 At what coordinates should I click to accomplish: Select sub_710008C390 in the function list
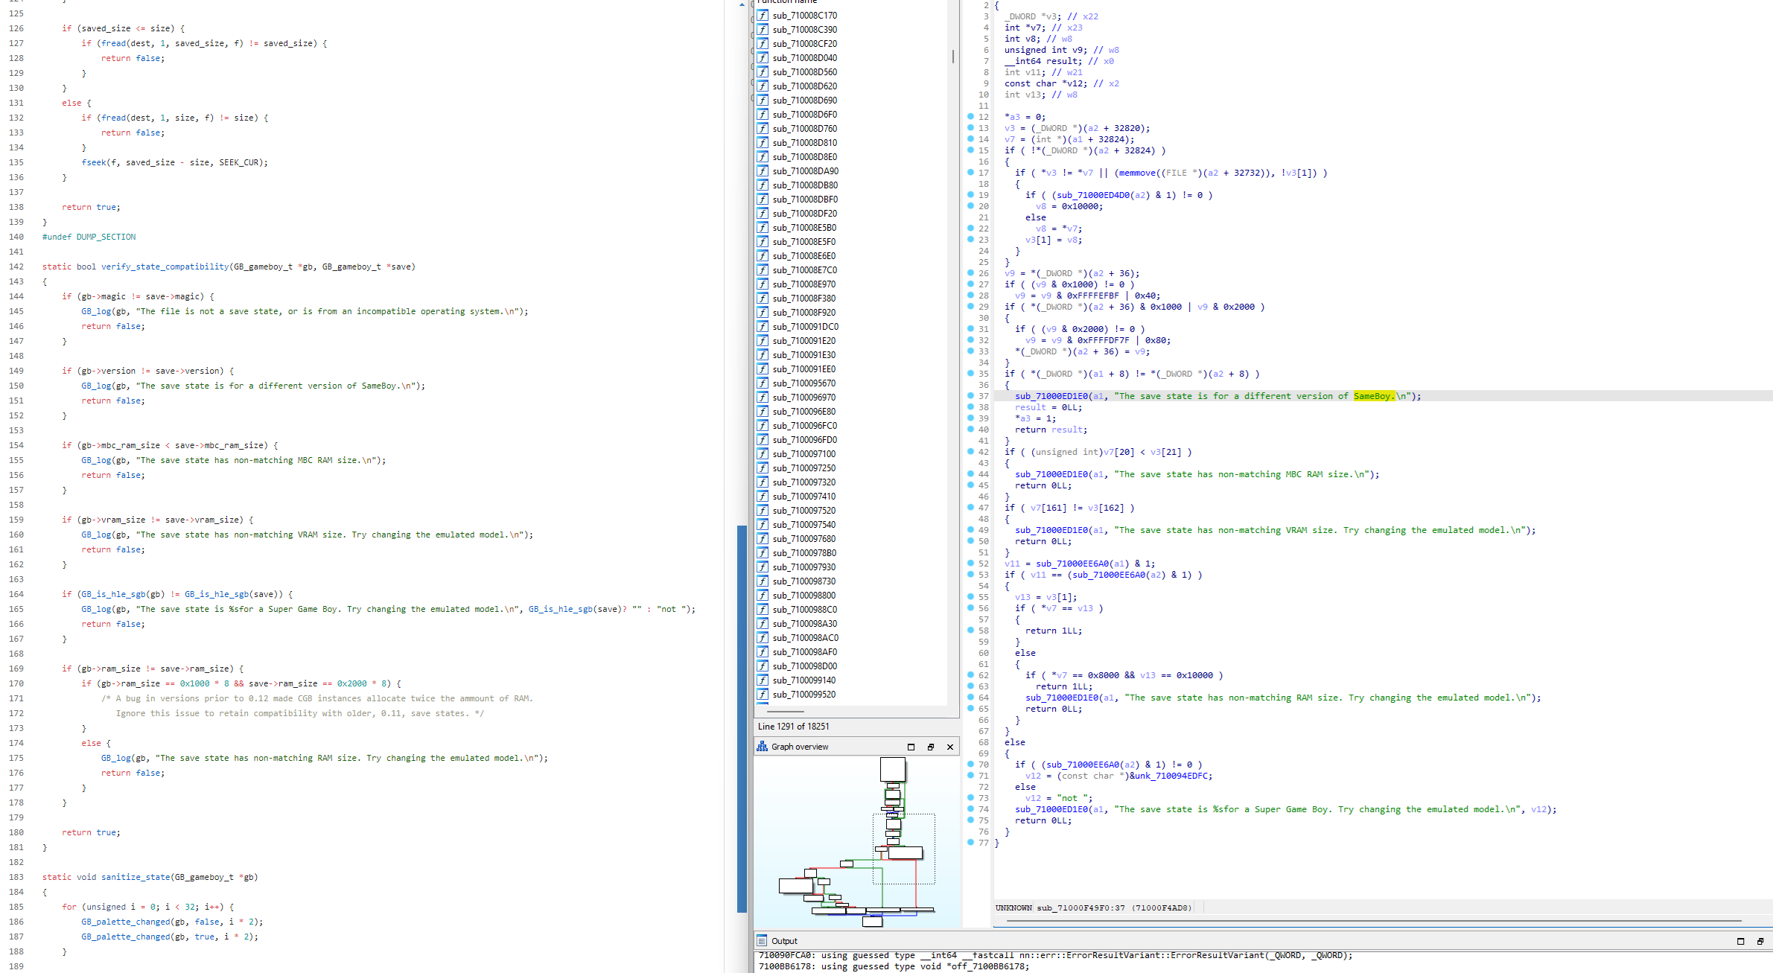(804, 29)
